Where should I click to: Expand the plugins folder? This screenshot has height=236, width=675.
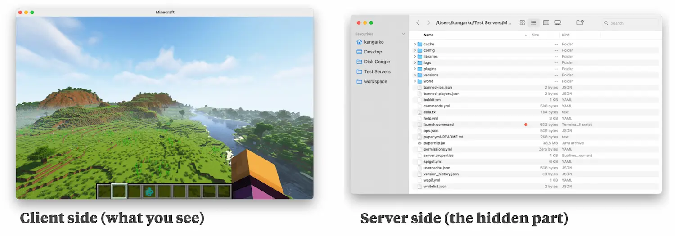pos(414,69)
